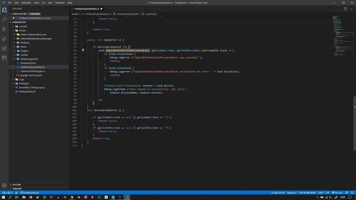Click the unsaved dot on the editor tab
The image size is (356, 200).
pyautogui.click(x=101, y=9)
